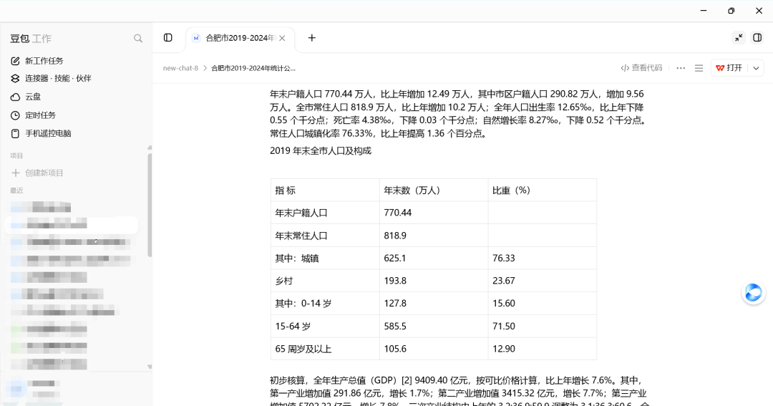The image size is (773, 406).
Task: Click the value 105.6
Action: [x=395, y=349]
